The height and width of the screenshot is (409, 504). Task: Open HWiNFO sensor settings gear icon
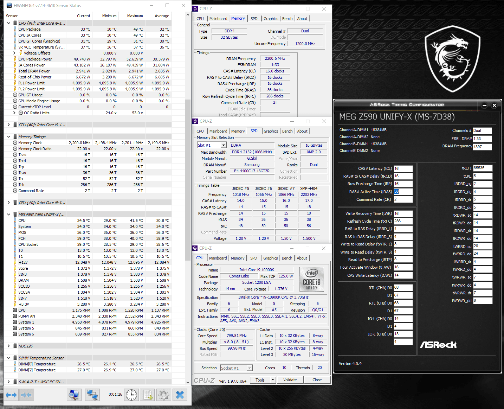(163, 395)
